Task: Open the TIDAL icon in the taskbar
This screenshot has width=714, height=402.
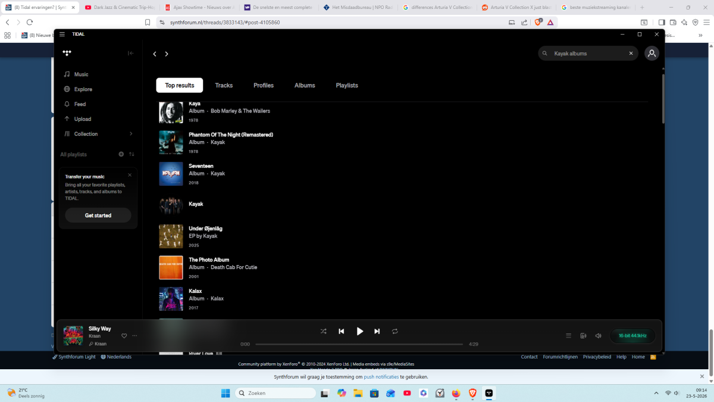Action: tap(488, 393)
